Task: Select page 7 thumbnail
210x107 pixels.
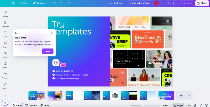Action: 148,95
